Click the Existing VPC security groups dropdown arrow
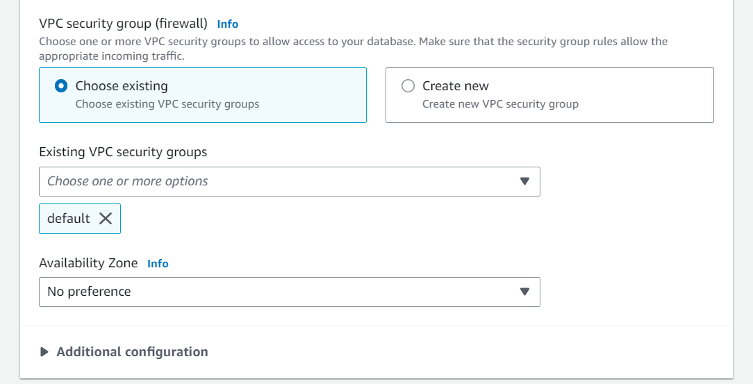753x384 pixels. (524, 181)
